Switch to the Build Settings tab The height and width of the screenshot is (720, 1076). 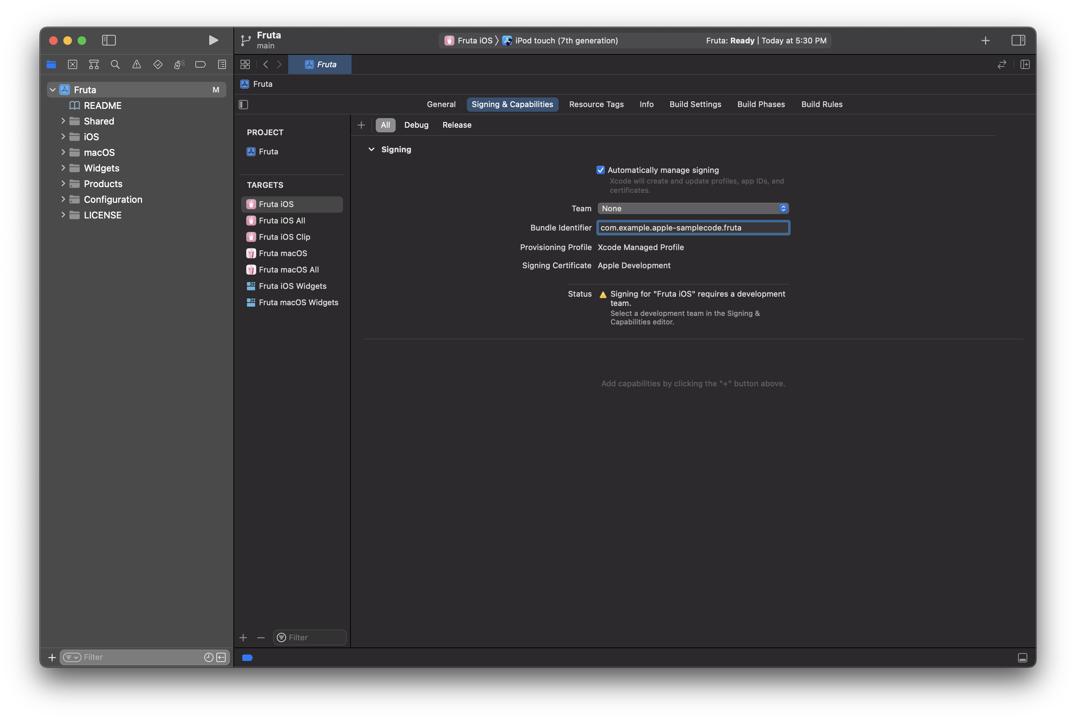click(x=695, y=104)
